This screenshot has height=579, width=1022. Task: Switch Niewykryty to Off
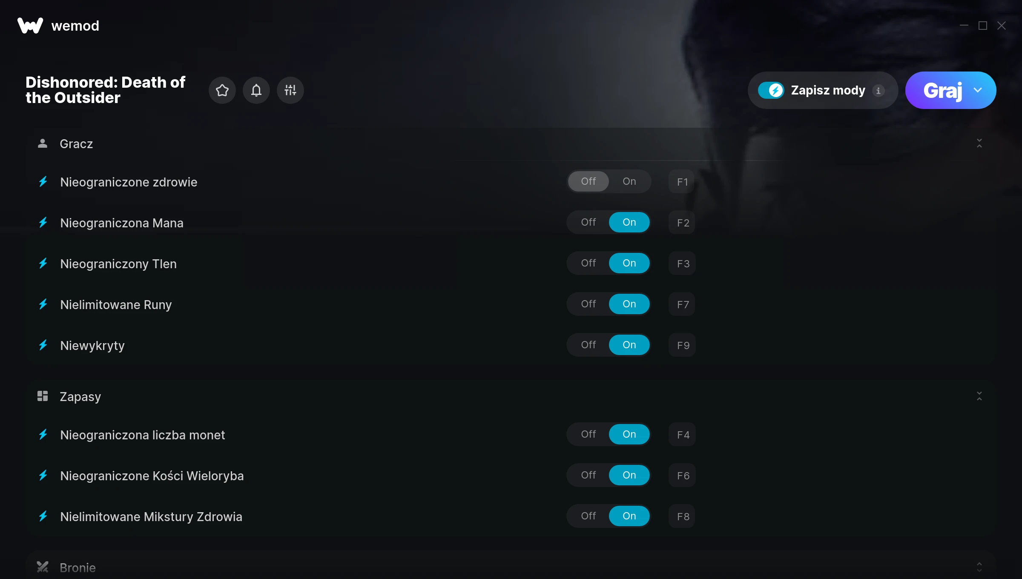pyautogui.click(x=589, y=345)
